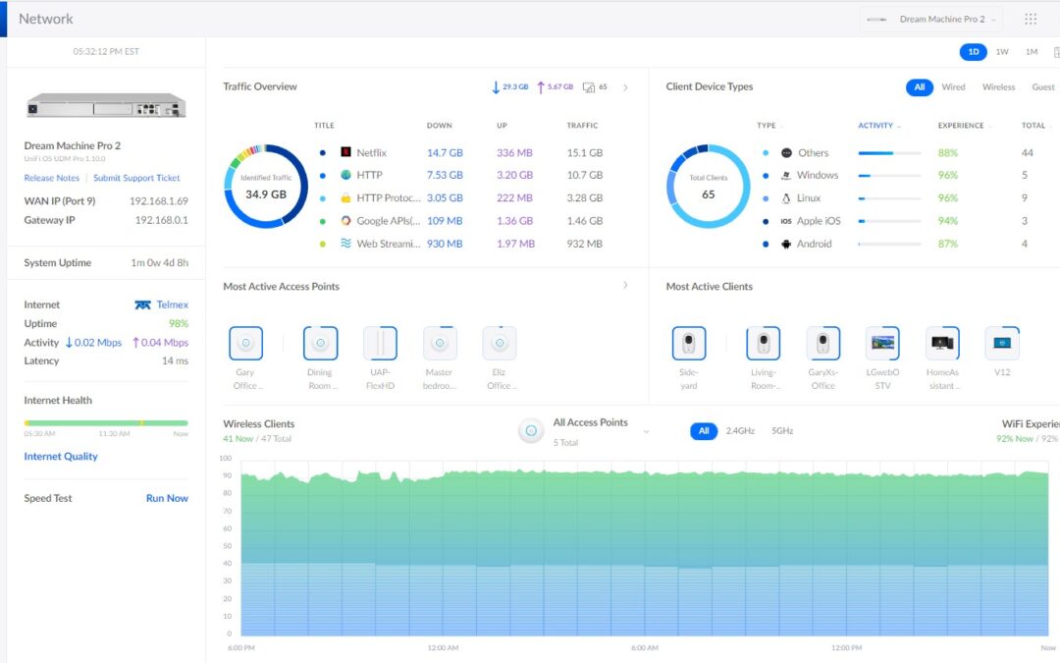Screen dimensions: 1060x663
Task: Switch to the Wireless client tab
Action: tap(998, 87)
